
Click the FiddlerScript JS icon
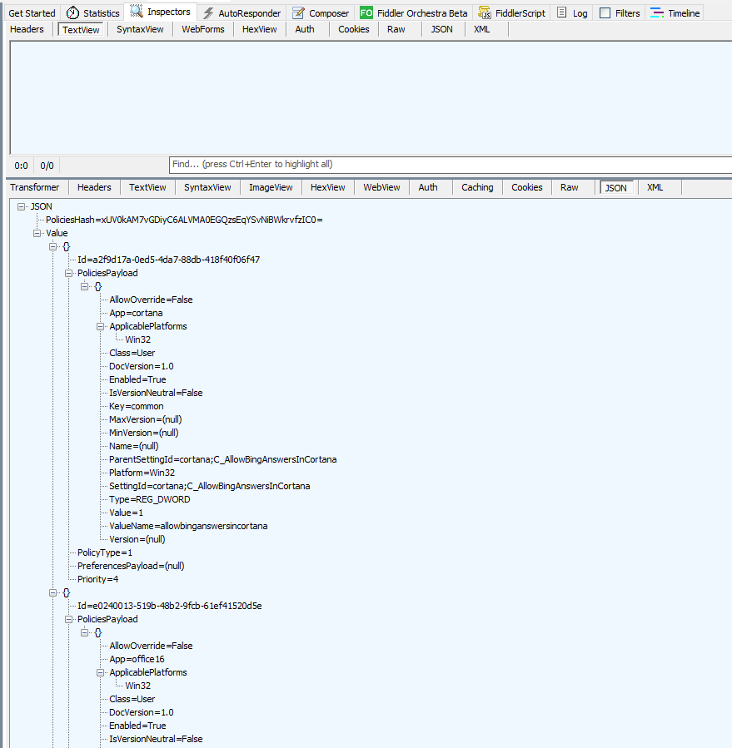pos(485,12)
